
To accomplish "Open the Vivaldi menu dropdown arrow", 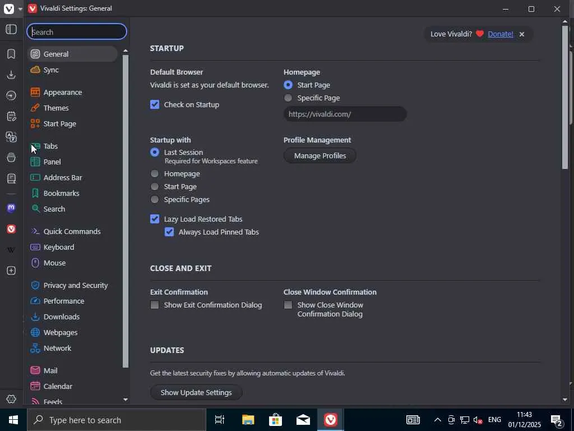I will 20,8.
